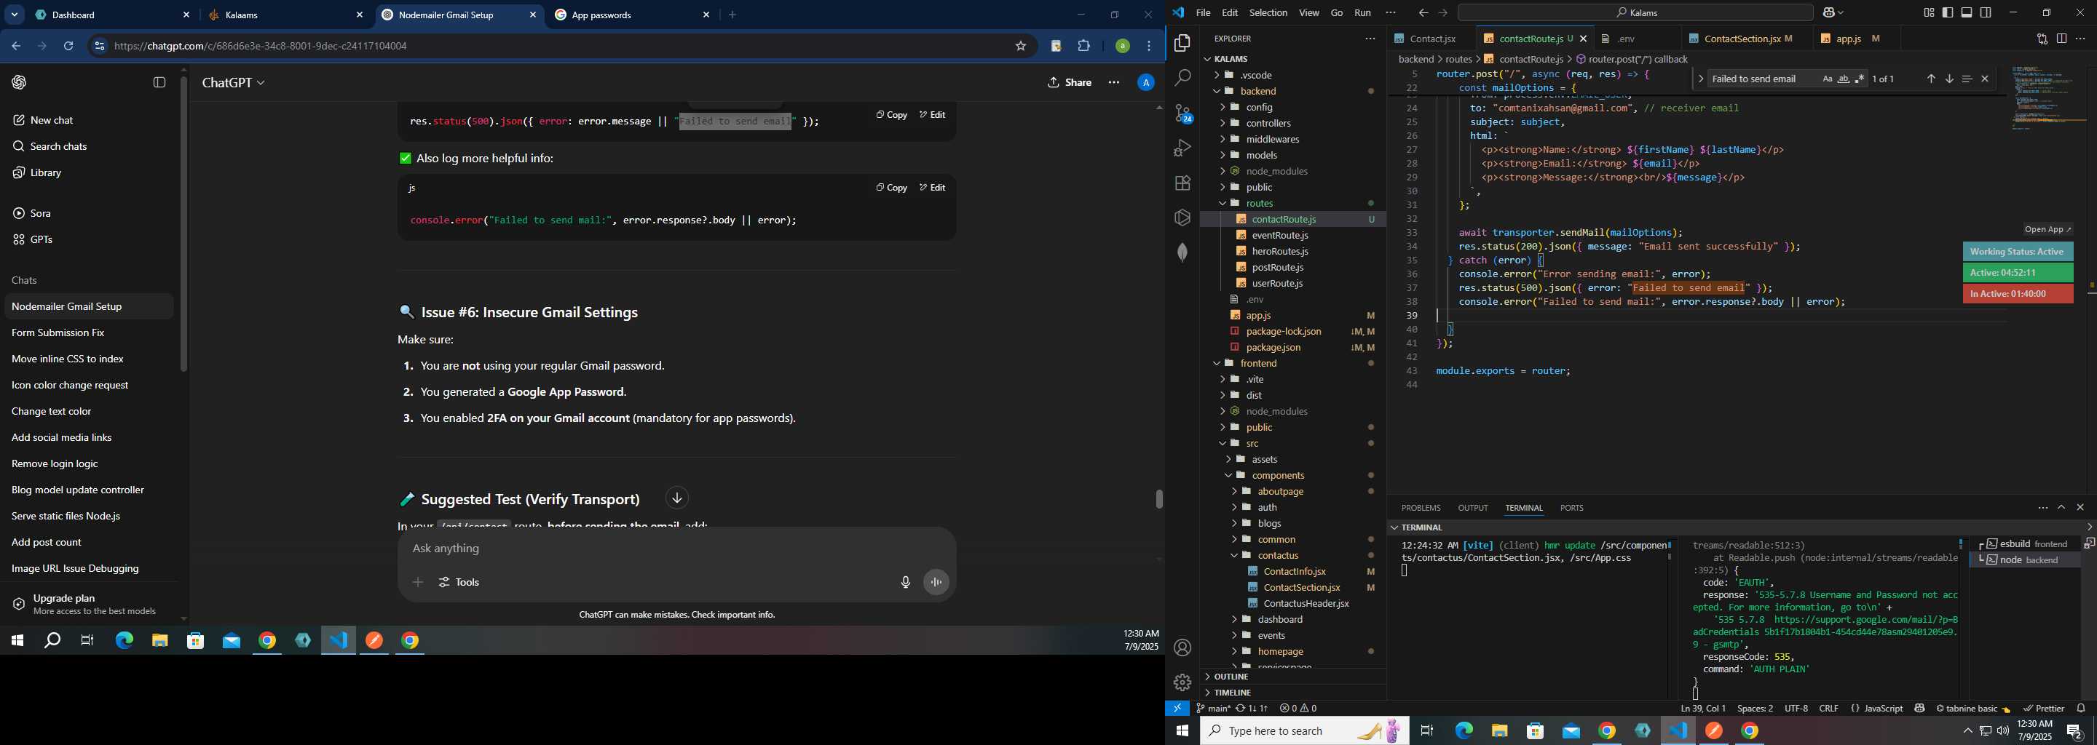Click ChatGPT logo icon in sidebar
The width and height of the screenshot is (2097, 745).
(20, 82)
